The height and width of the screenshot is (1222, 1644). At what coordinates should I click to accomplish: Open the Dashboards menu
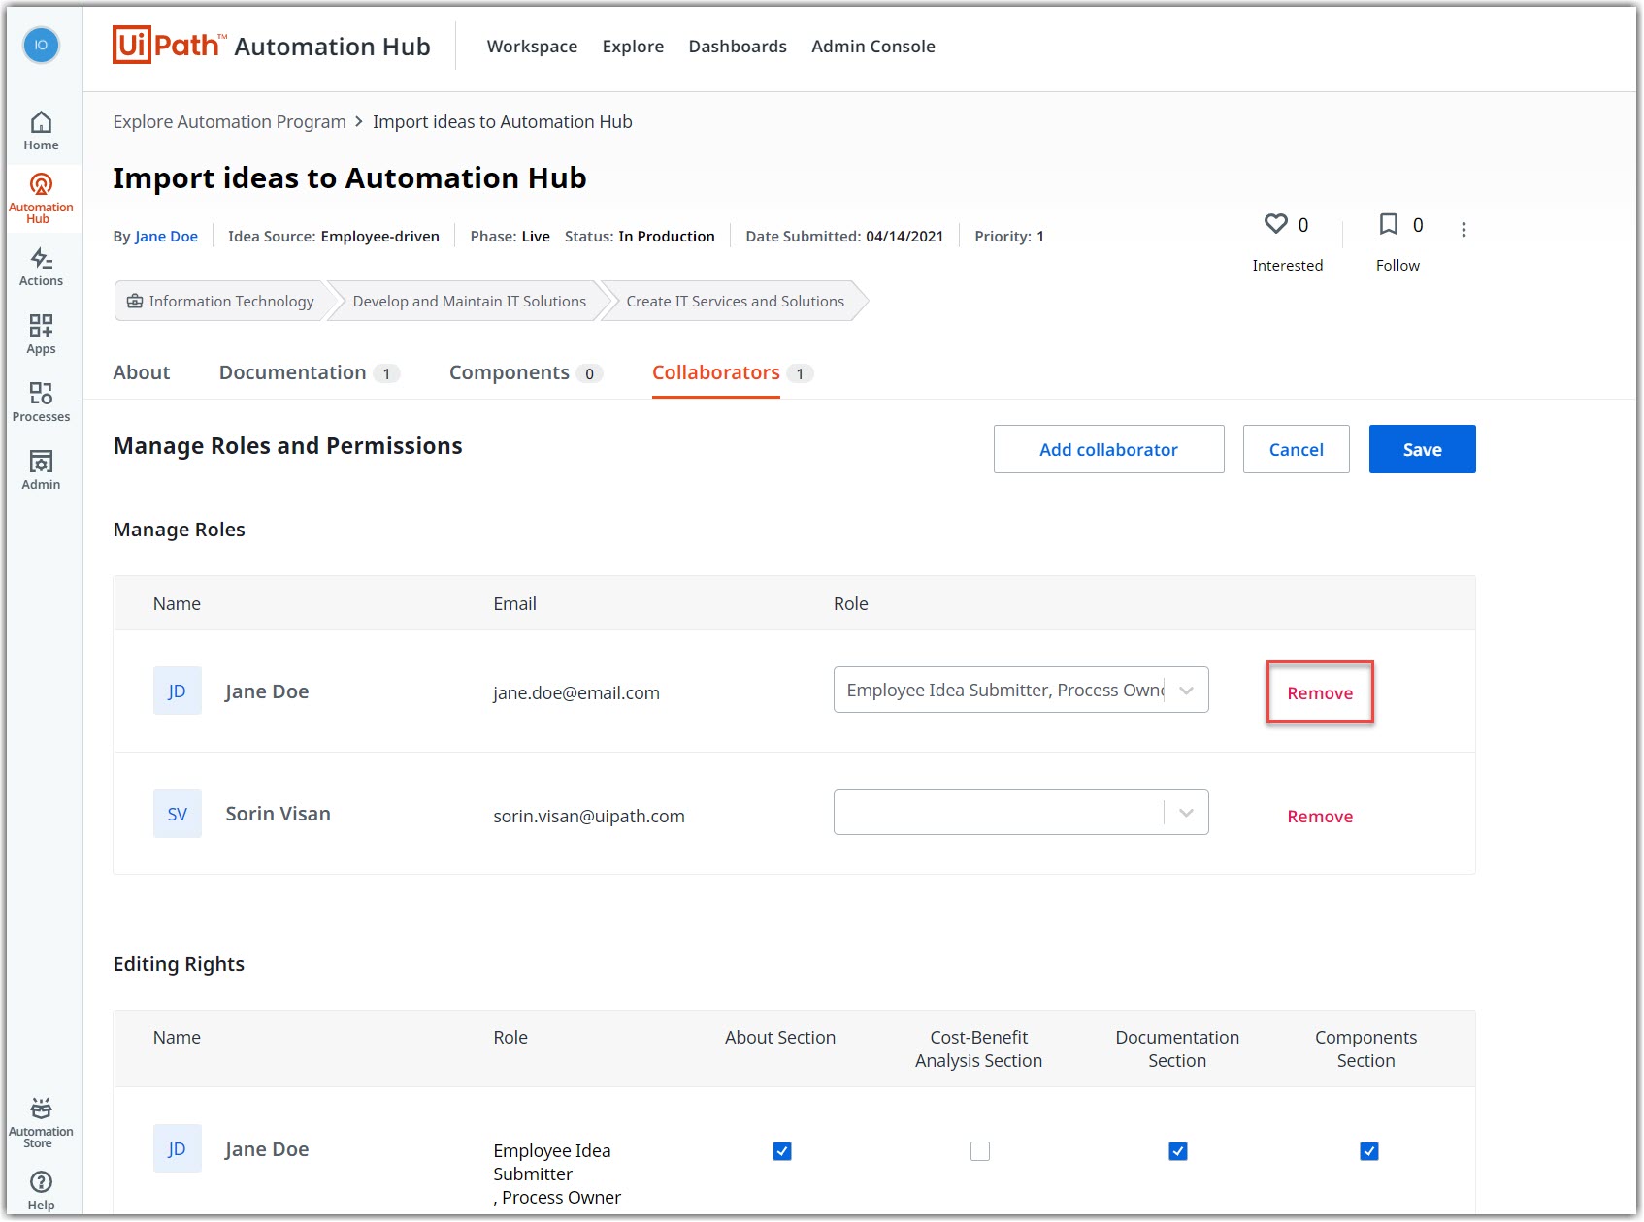738,47
